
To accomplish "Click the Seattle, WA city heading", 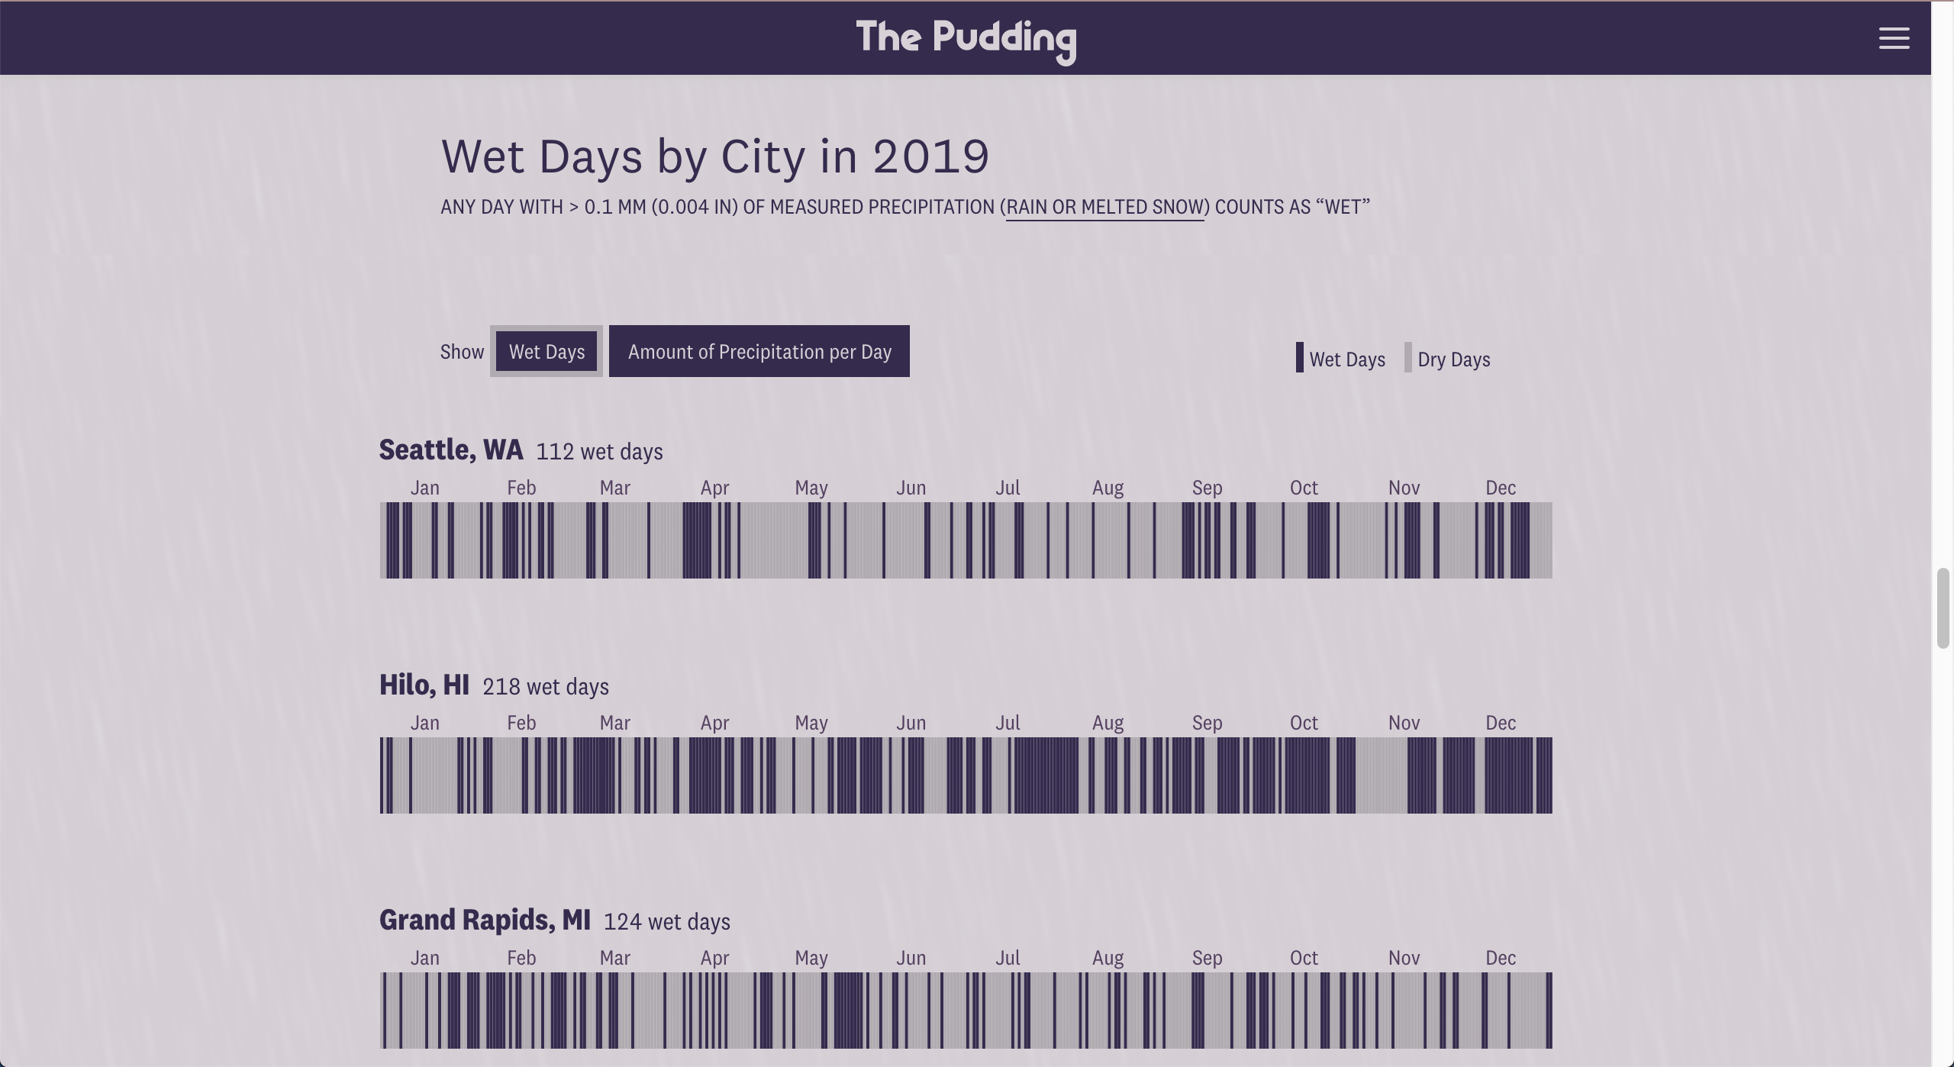I will click(x=451, y=450).
